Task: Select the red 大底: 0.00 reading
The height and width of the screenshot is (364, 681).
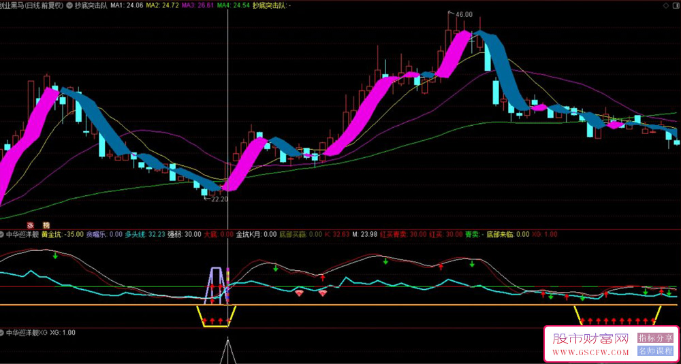Action: point(219,234)
